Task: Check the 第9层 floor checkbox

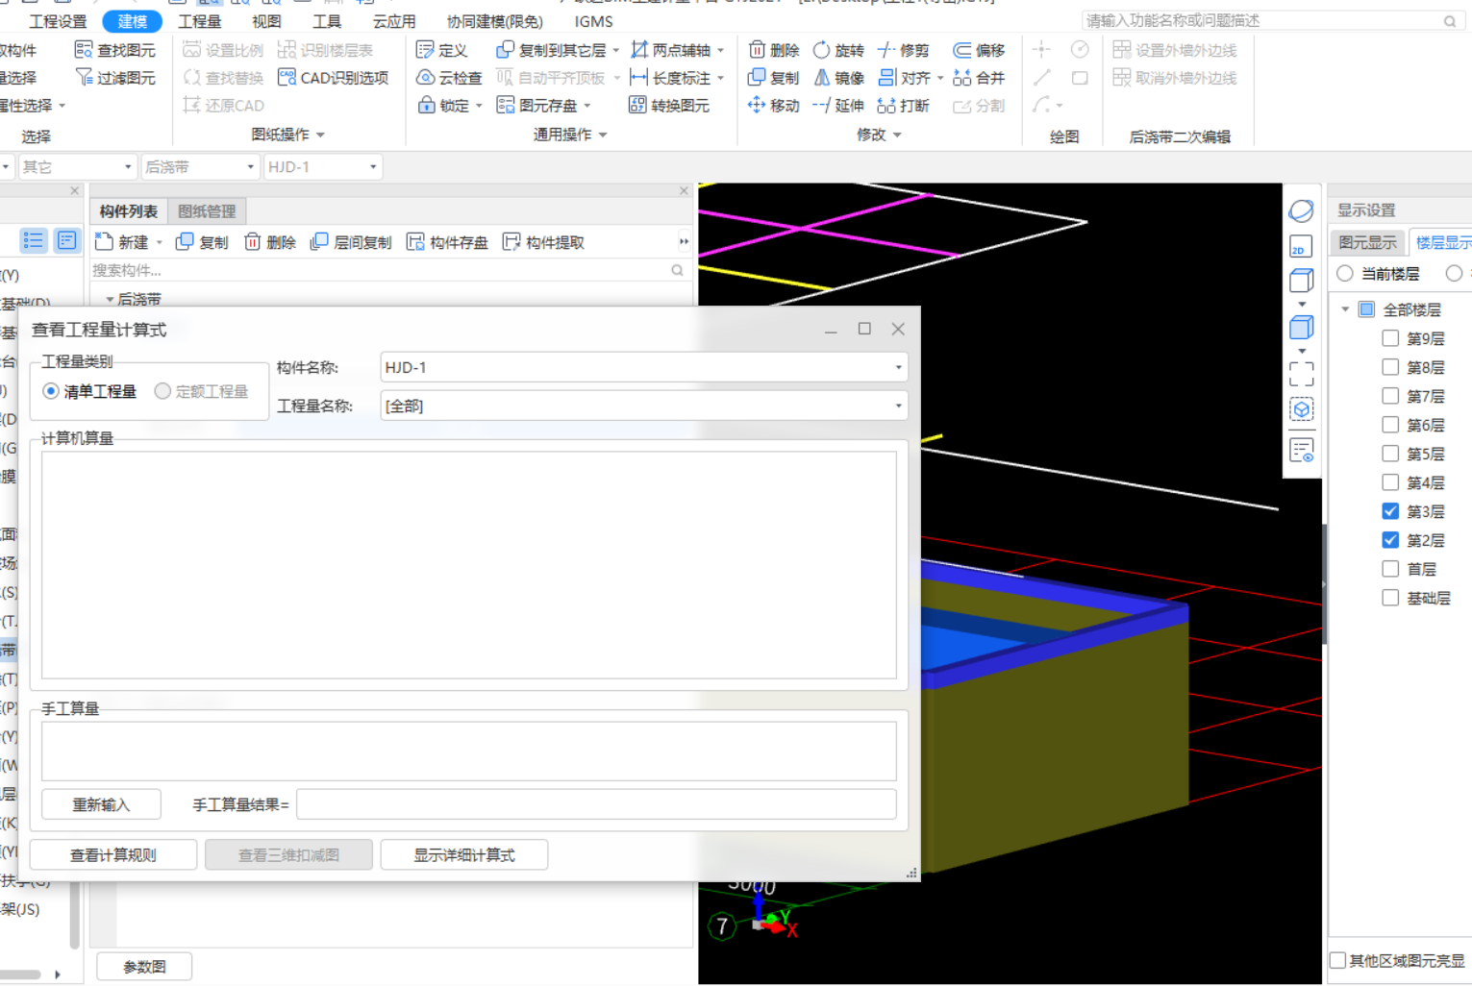Action: [1390, 338]
